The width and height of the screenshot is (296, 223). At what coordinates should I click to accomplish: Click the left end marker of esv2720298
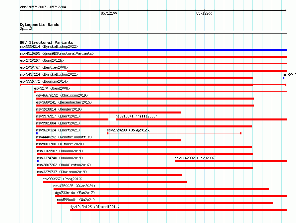point(108,133)
